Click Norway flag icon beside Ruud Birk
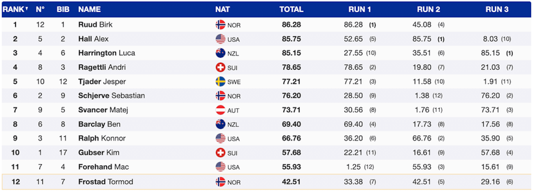This screenshot has width=533, height=191. pos(220,25)
